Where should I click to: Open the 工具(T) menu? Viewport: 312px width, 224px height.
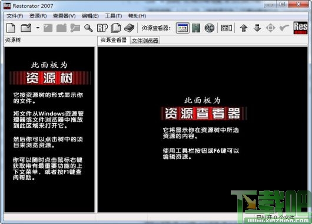(114, 16)
